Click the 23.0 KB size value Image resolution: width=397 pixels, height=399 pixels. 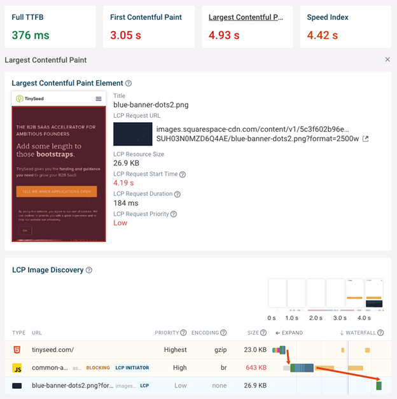255,350
